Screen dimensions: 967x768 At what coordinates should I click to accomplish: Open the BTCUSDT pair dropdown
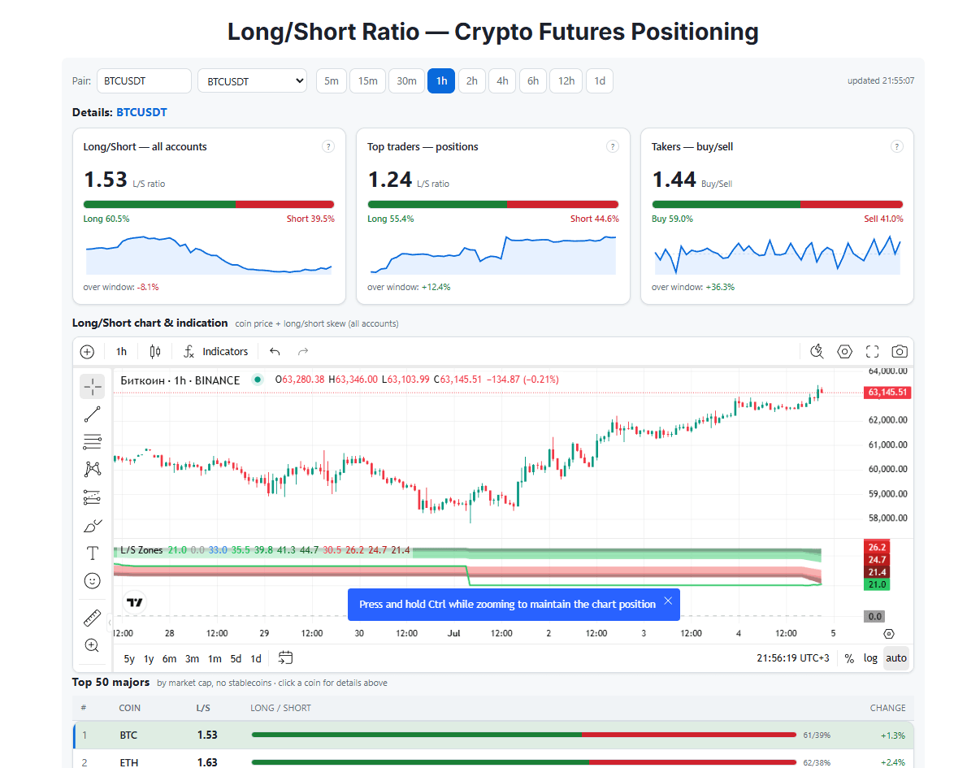252,80
